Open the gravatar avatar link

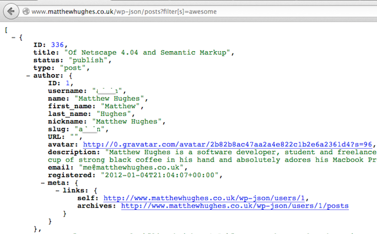coord(227,145)
